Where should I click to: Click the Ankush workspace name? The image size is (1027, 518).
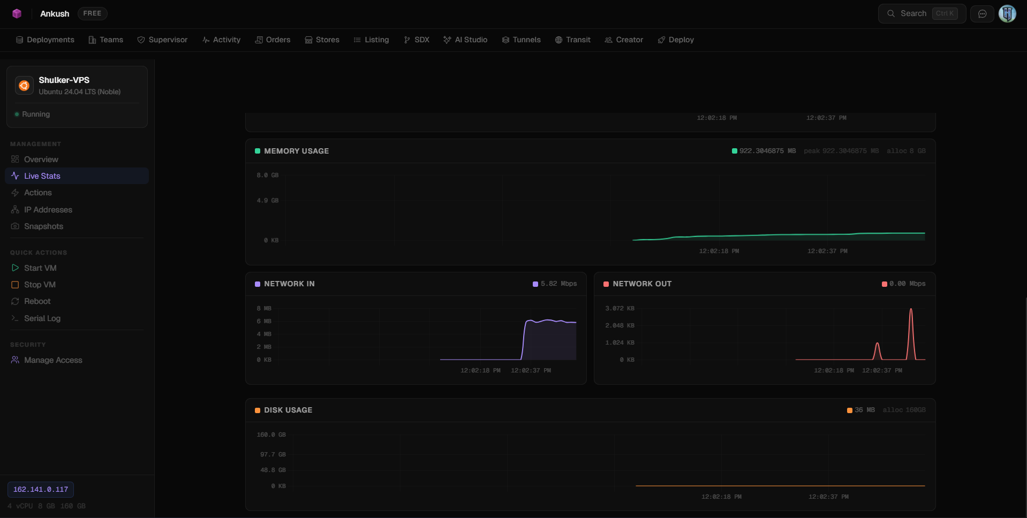coord(55,14)
